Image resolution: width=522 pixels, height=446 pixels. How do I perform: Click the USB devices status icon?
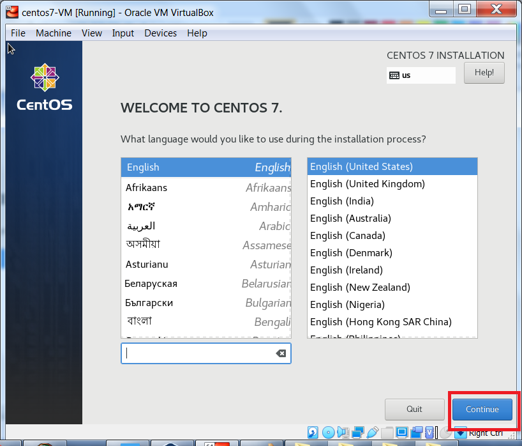[373, 433]
